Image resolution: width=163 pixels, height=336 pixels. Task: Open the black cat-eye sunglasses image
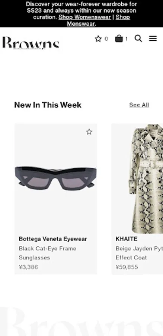click(x=55, y=178)
